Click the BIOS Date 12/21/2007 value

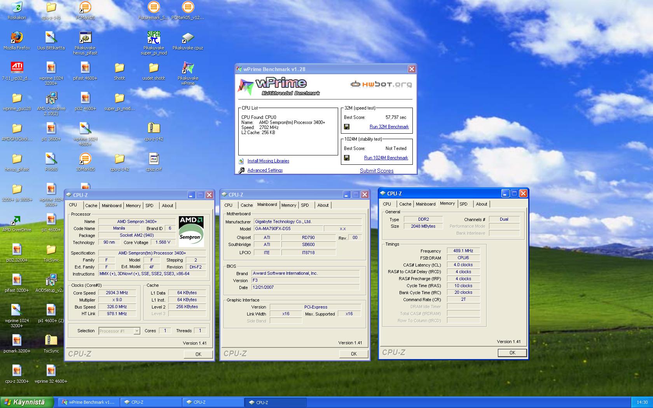click(x=306, y=287)
